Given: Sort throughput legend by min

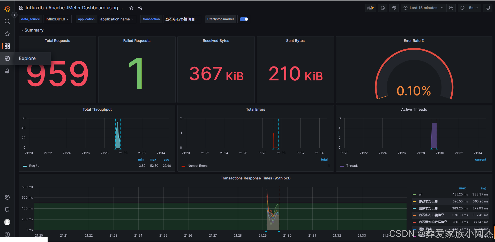Looking at the screenshot, I should (x=141, y=160).
